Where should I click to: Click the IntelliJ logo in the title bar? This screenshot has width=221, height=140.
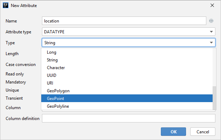click(x=6, y=5)
